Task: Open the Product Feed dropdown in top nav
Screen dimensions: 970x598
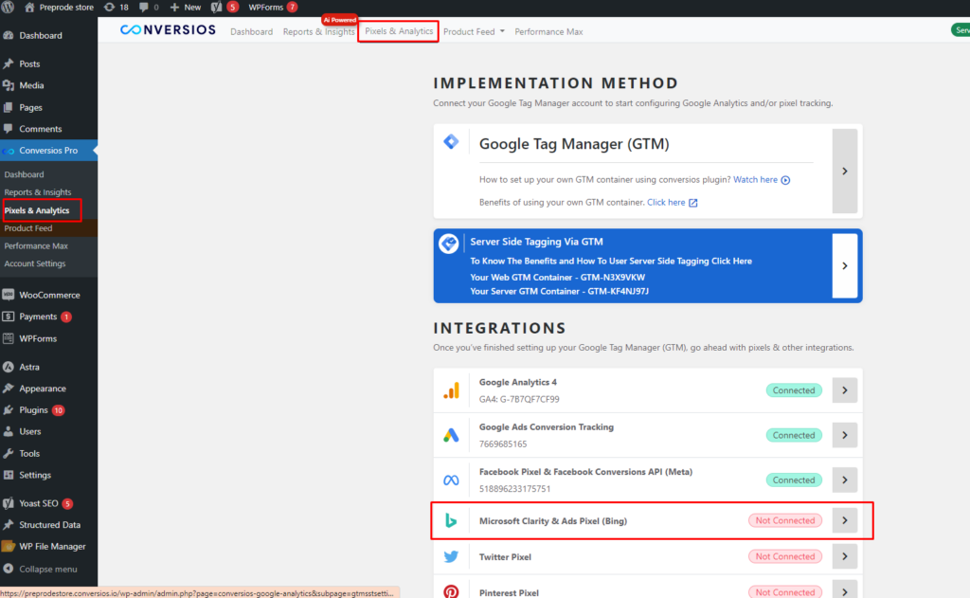Action: [474, 31]
